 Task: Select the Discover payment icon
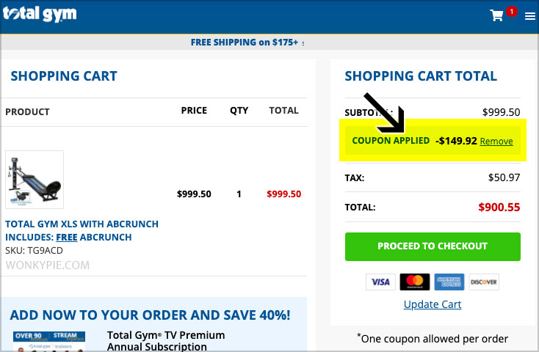tap(484, 282)
